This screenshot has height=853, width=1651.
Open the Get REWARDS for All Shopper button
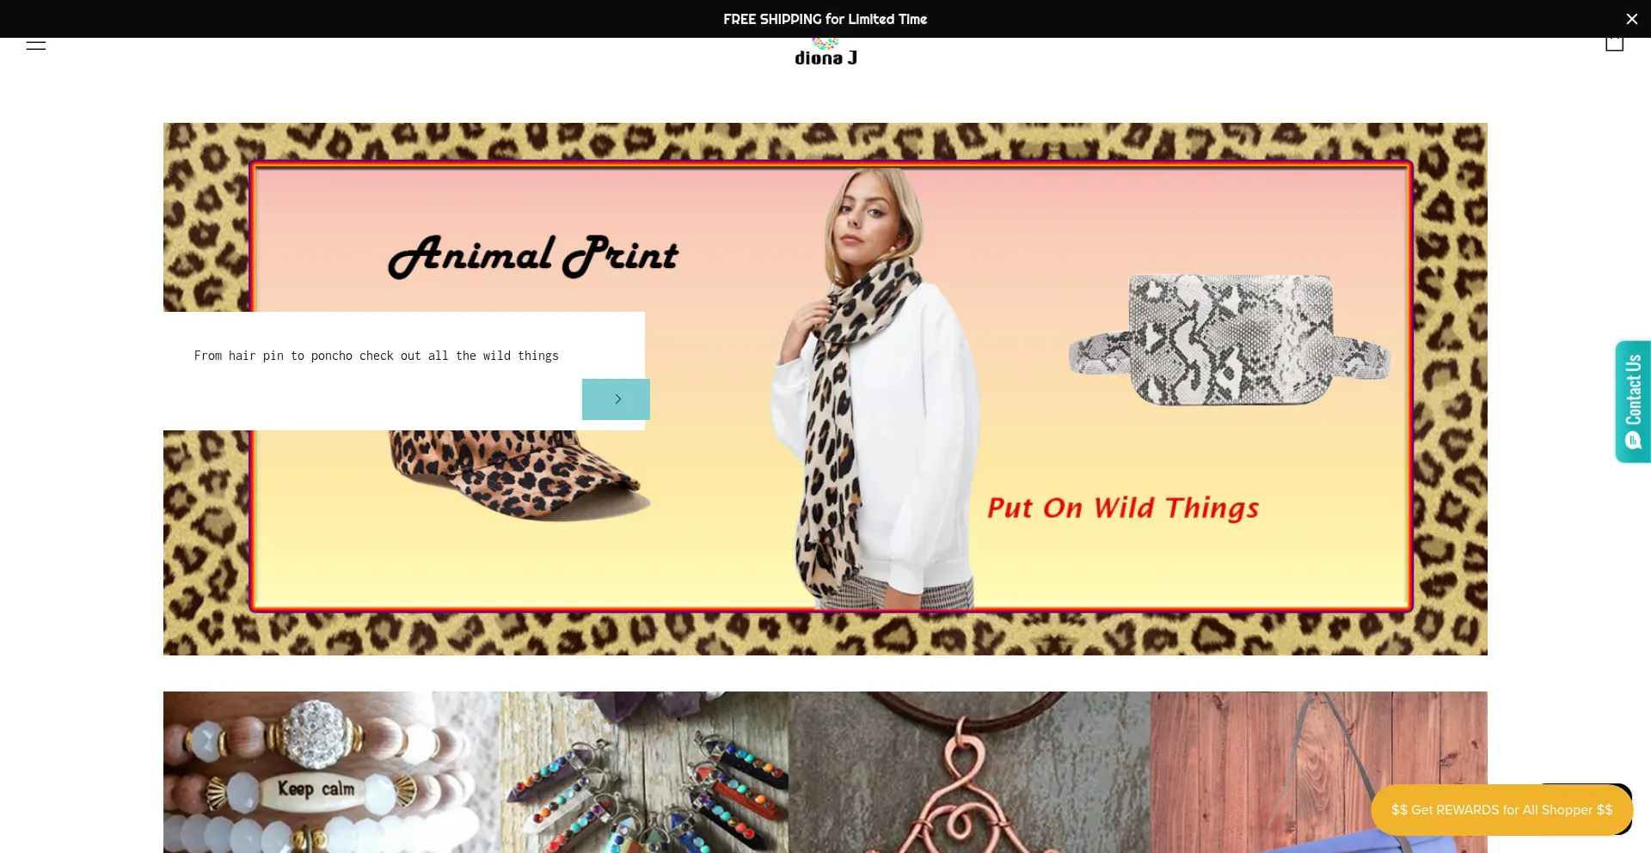[1501, 810]
